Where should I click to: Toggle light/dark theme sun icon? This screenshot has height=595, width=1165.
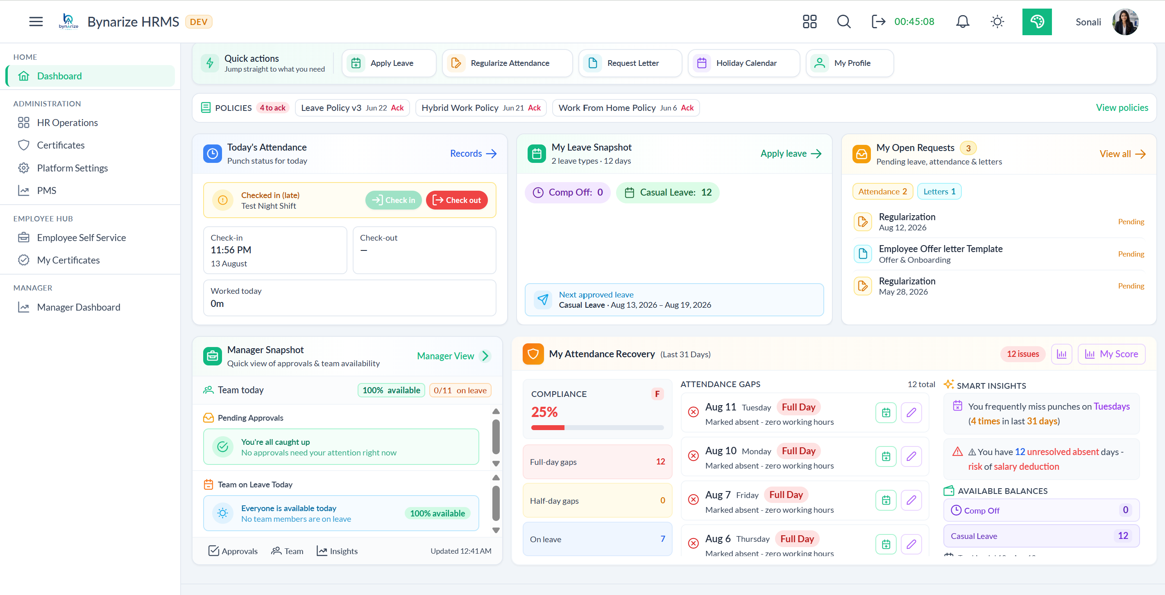click(997, 21)
